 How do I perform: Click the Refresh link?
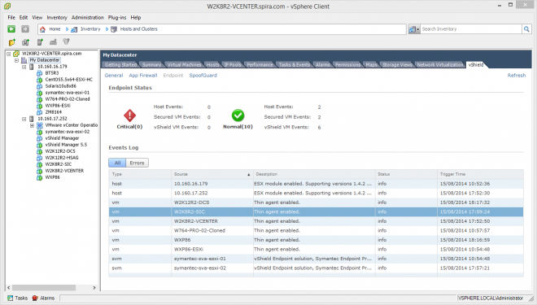coord(517,76)
